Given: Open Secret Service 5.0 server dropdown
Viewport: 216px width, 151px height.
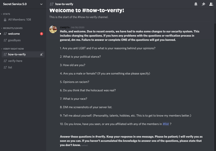Looking at the screenshot, I should click(x=23, y=4).
